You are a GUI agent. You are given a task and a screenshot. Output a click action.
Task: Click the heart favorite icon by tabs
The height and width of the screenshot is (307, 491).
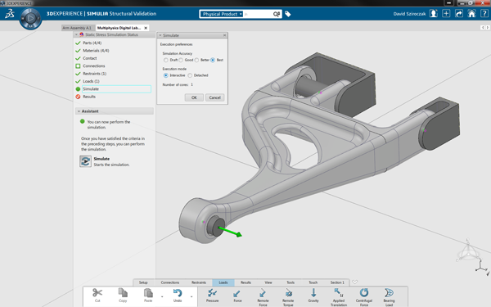[x=354, y=282]
